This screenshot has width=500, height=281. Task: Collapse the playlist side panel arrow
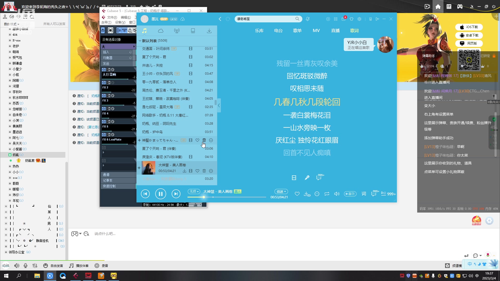pos(219,105)
